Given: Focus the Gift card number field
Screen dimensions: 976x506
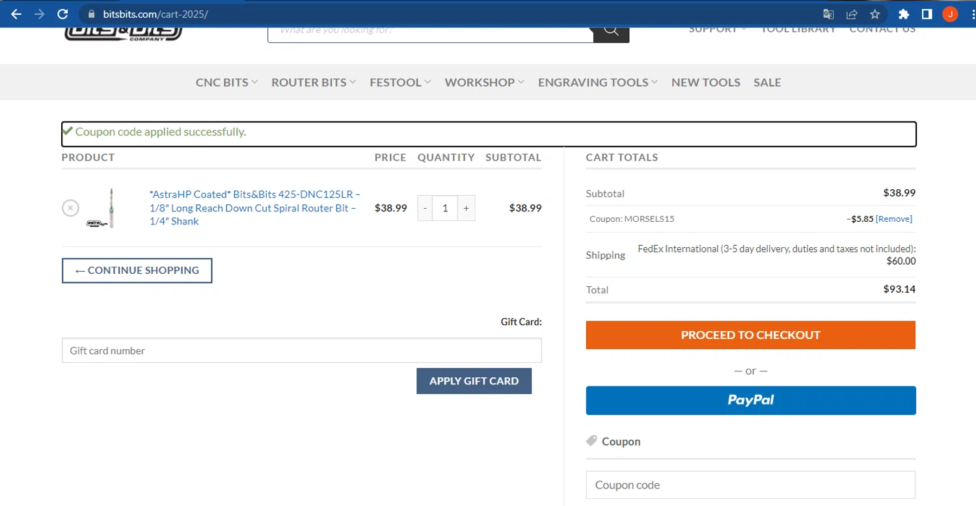Looking at the screenshot, I should point(301,351).
